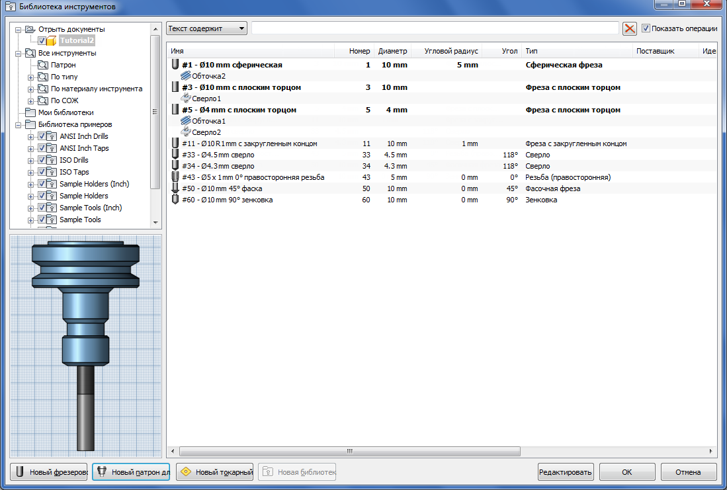Expand the По материалу инструмента node
Screen dimensions: 727x490
tap(30, 89)
